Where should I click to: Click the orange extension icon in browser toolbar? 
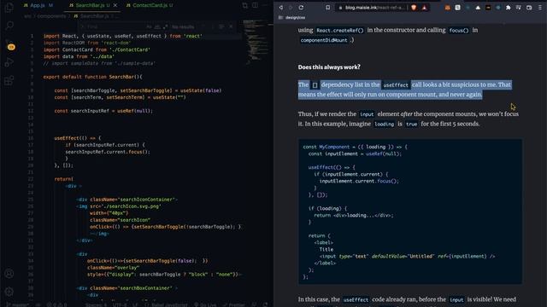coord(447,8)
